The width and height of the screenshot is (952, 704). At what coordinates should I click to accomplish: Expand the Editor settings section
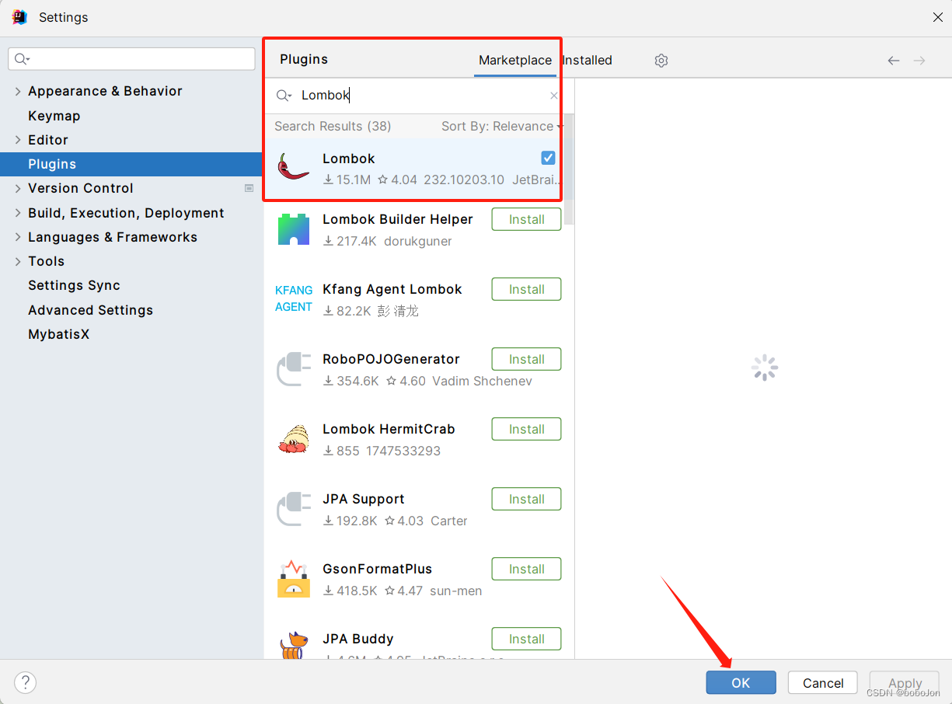pos(18,140)
